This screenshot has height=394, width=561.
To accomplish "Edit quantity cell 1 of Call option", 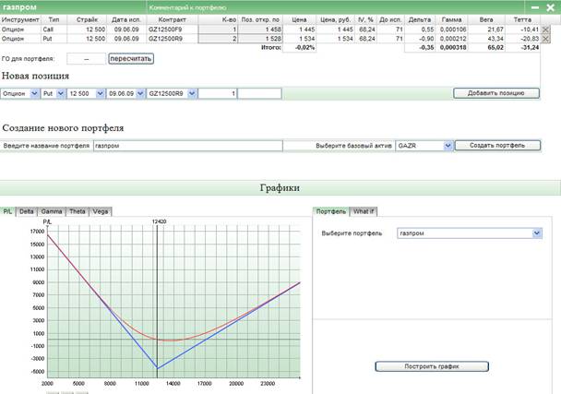I will point(218,30).
